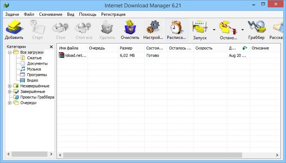Select the Музыка category

click(x=34, y=69)
